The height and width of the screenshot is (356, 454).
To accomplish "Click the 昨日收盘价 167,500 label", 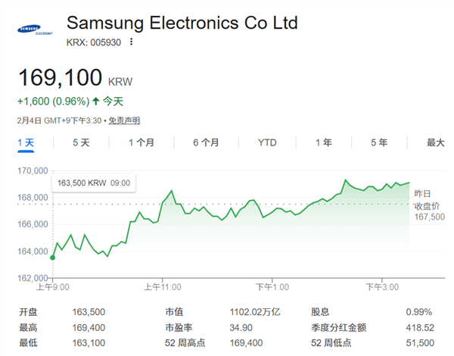I will (x=429, y=205).
